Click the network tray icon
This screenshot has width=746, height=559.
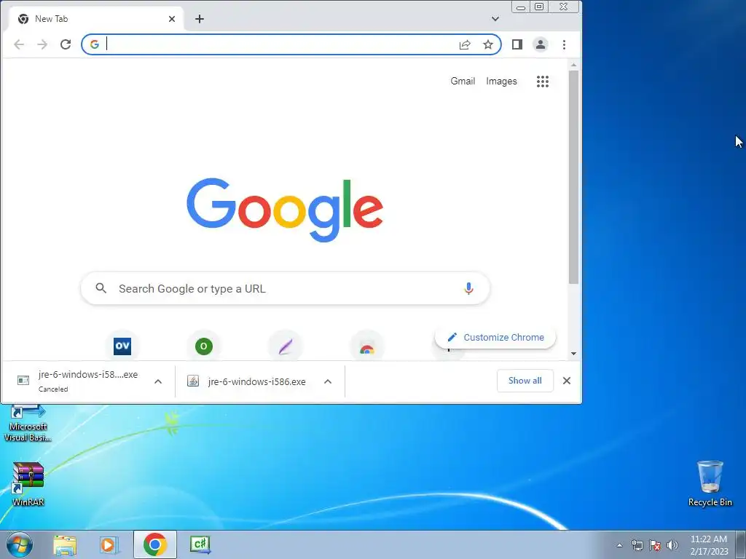pos(637,545)
